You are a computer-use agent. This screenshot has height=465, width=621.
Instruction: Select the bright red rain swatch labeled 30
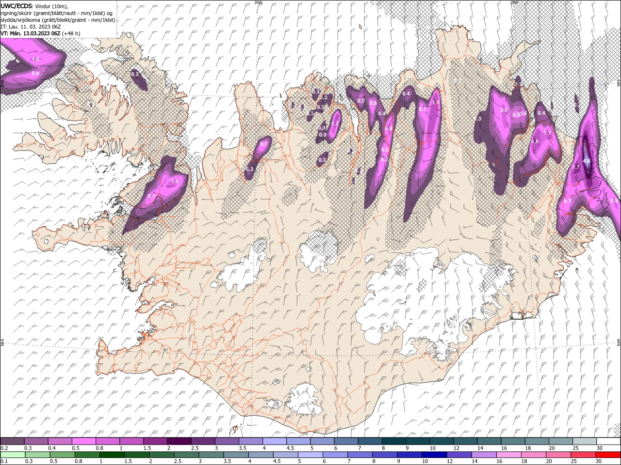click(x=608, y=455)
